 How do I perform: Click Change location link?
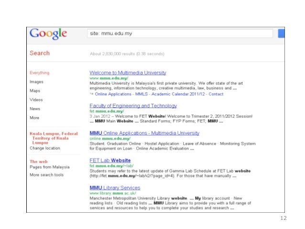[x=45, y=148]
